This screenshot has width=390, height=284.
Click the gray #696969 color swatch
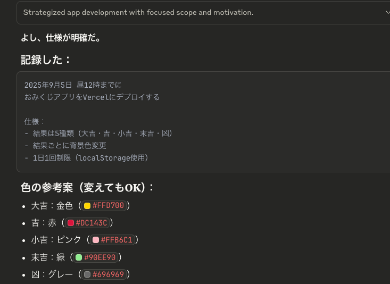(x=87, y=274)
